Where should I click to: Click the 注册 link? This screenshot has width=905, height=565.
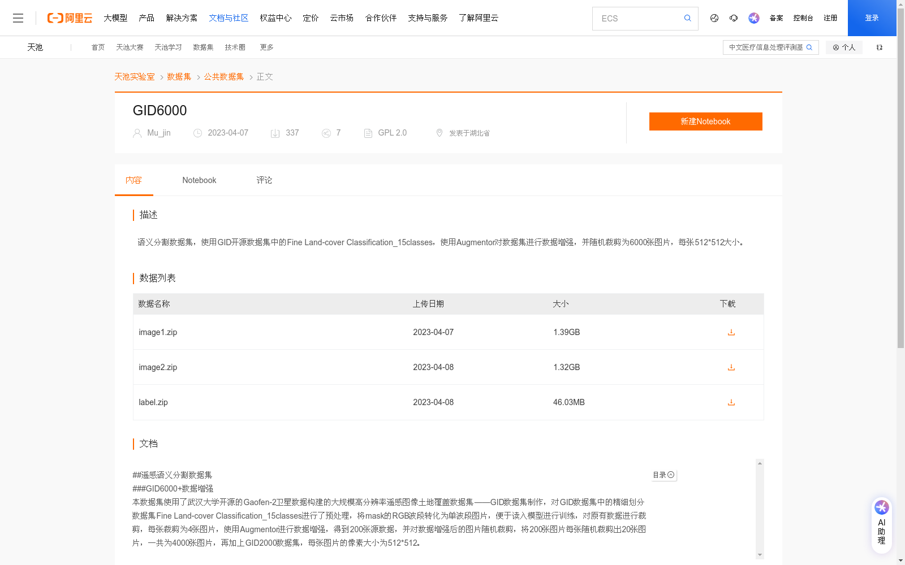coord(830,18)
